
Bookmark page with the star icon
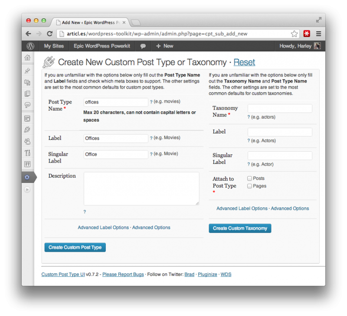(x=294, y=34)
